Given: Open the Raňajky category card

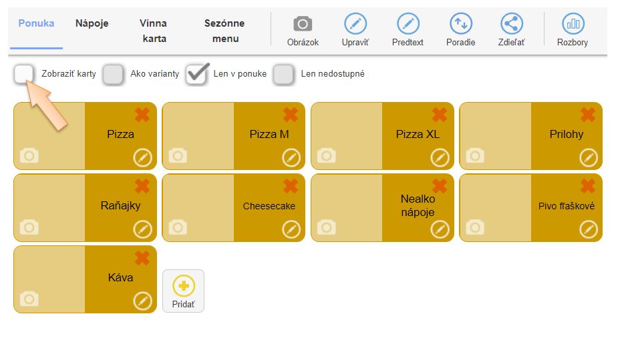Looking at the screenshot, I should point(120,206).
